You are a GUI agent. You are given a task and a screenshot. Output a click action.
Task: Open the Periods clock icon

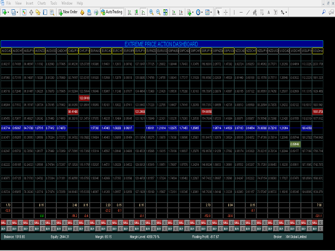point(198,12)
